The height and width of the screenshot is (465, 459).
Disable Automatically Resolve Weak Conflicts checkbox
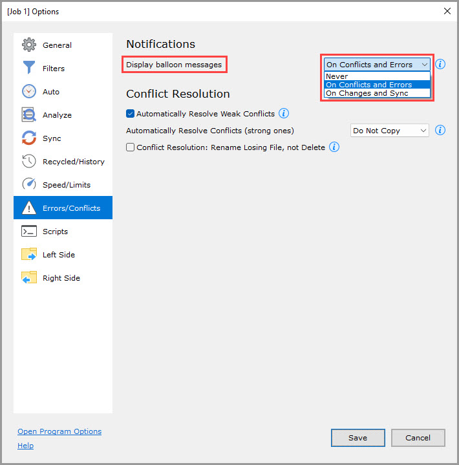(131, 114)
